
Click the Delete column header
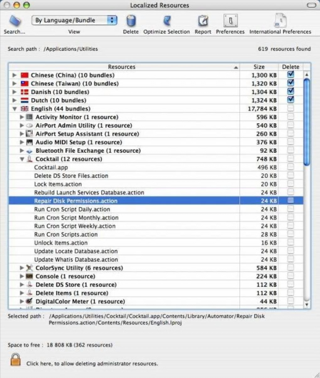(291, 67)
